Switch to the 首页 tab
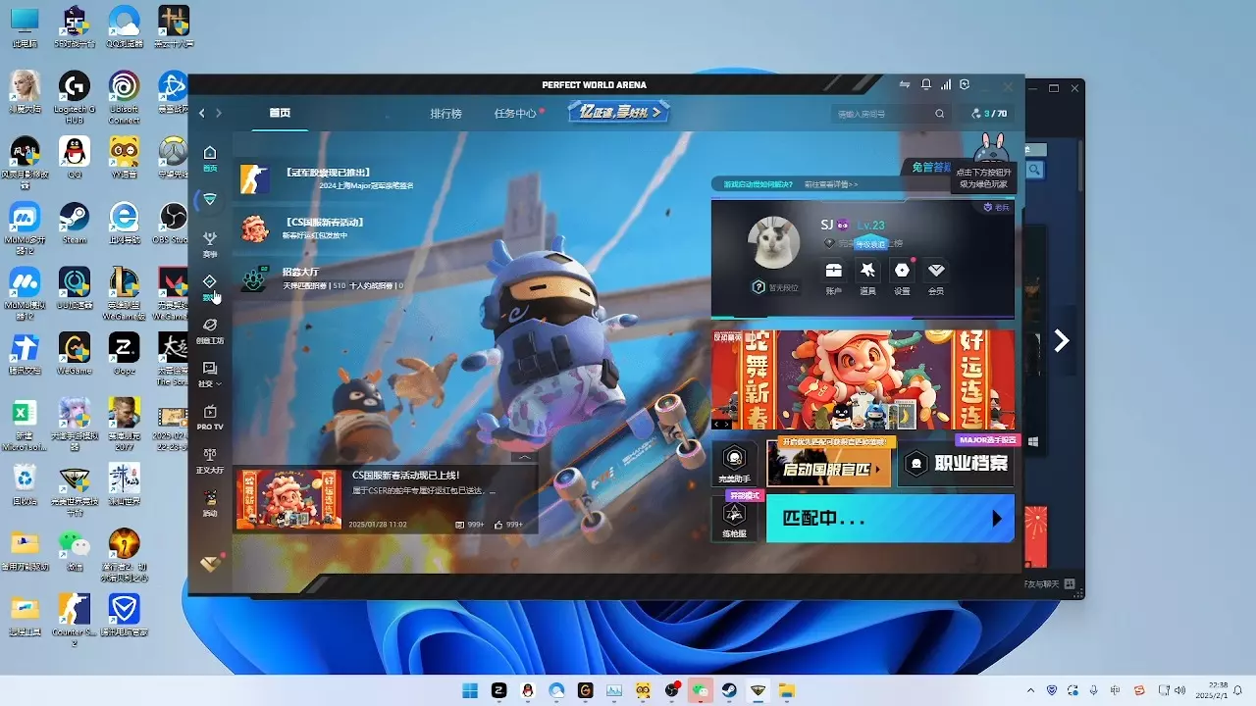 click(x=280, y=114)
